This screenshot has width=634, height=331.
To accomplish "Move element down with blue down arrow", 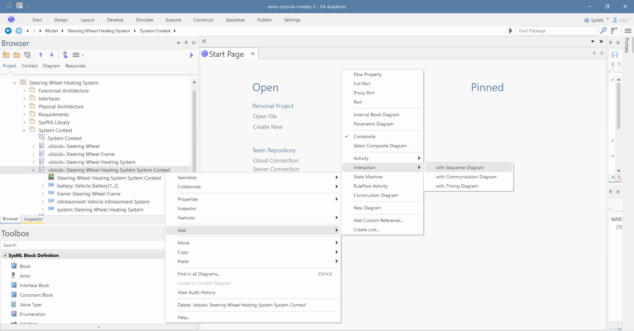I will tap(52, 55).
